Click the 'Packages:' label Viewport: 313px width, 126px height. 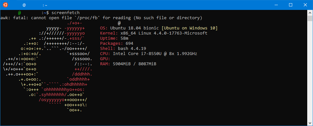pos(112,43)
